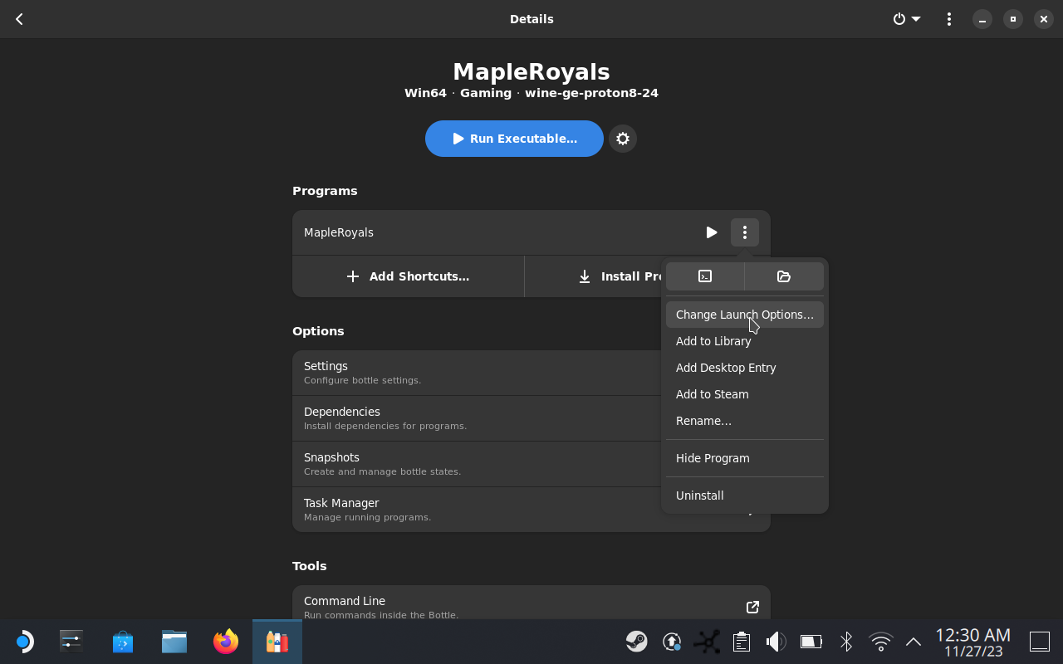The image size is (1063, 664).
Task: Choose Add to Steam option
Action: [745, 394]
